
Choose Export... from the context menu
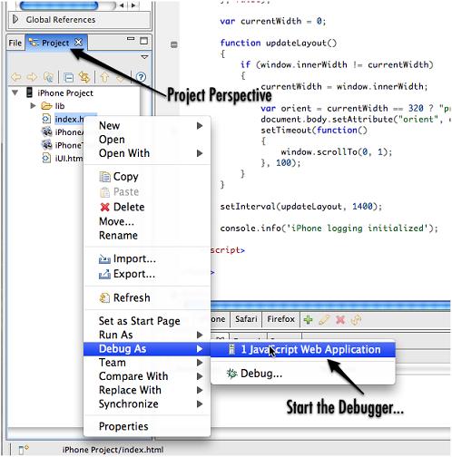147,274
